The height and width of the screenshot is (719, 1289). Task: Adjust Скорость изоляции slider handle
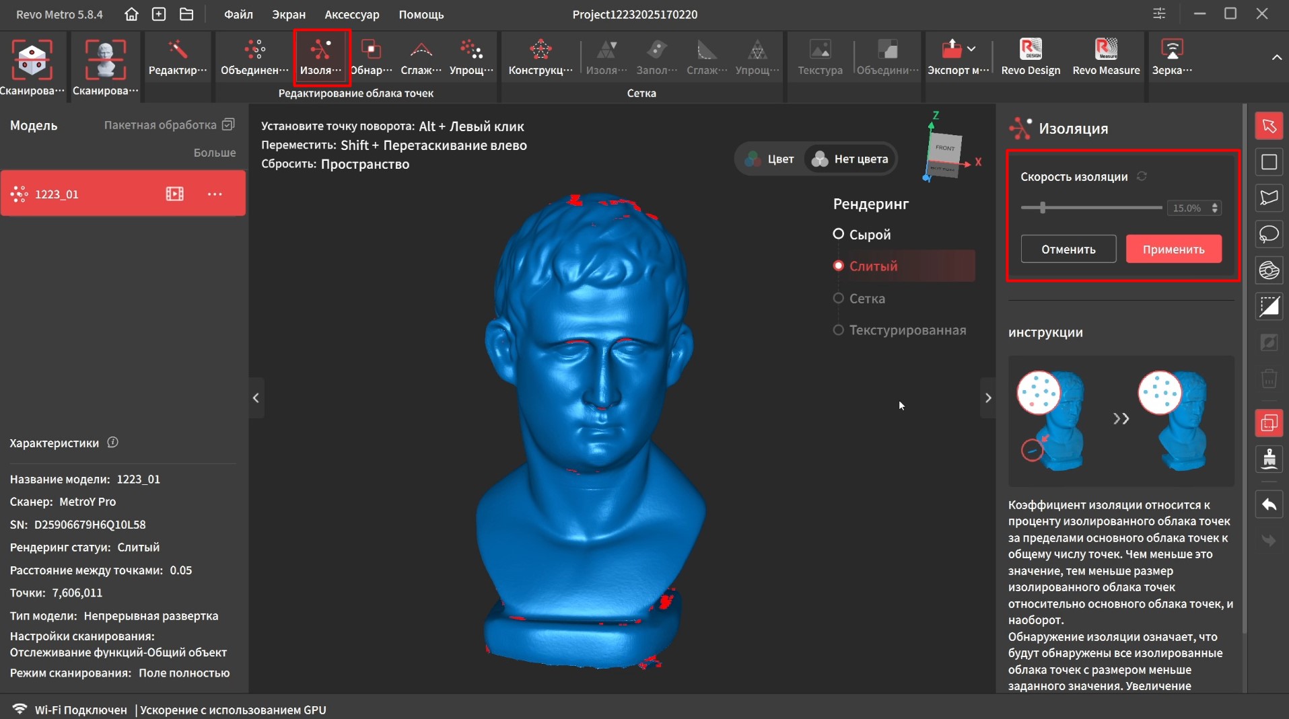pyautogui.click(x=1043, y=208)
